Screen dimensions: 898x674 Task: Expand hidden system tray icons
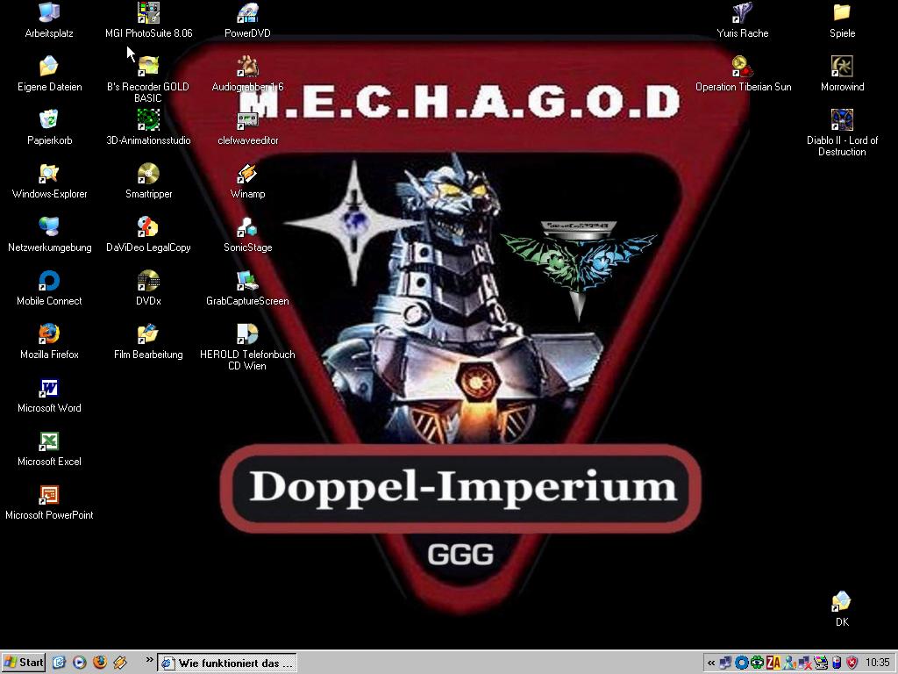pyautogui.click(x=710, y=663)
